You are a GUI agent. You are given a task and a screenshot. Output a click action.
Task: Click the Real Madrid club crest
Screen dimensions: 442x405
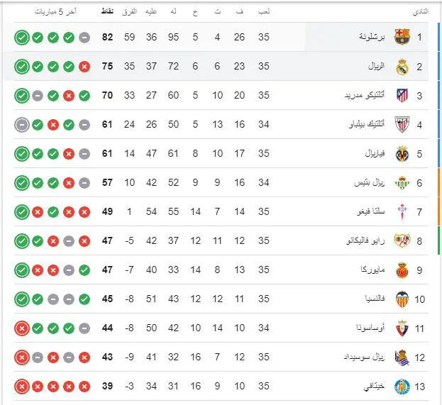[402, 67]
